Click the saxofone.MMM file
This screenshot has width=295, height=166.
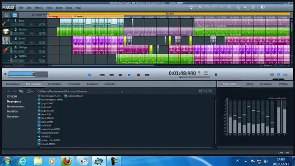(x=51, y=129)
